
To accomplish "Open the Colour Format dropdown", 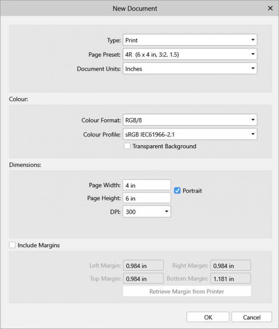I will [190, 120].
